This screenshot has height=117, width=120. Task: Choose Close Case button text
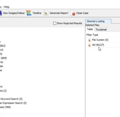[82, 13]
